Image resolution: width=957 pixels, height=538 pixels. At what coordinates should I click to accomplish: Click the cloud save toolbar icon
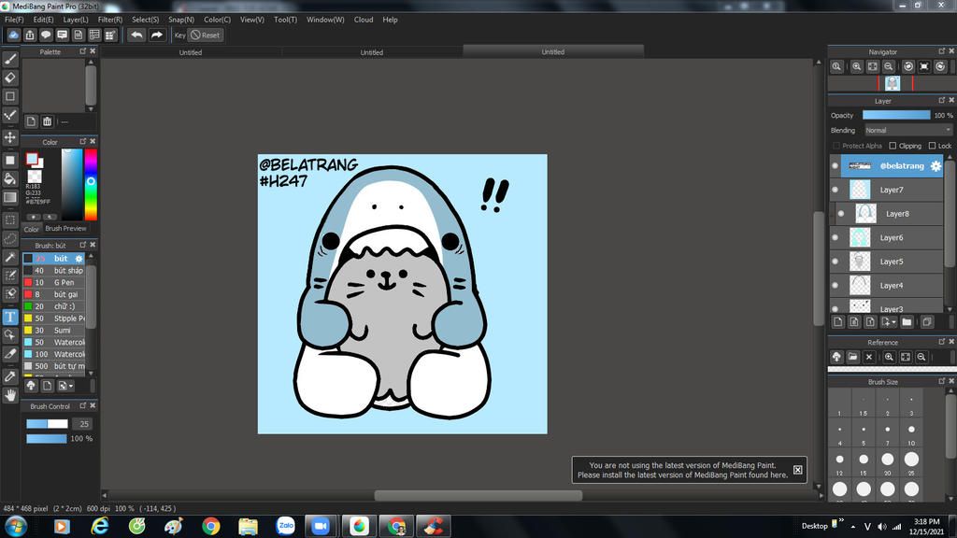(13, 35)
